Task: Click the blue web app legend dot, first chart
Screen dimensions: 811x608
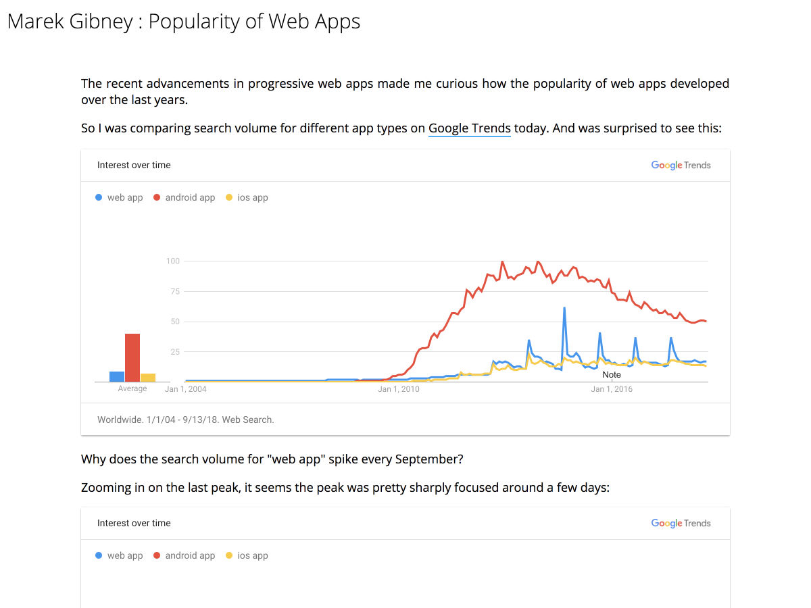Action: coord(99,198)
